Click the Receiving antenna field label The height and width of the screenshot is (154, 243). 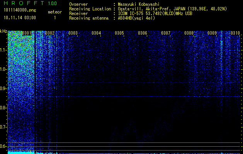(89, 18)
